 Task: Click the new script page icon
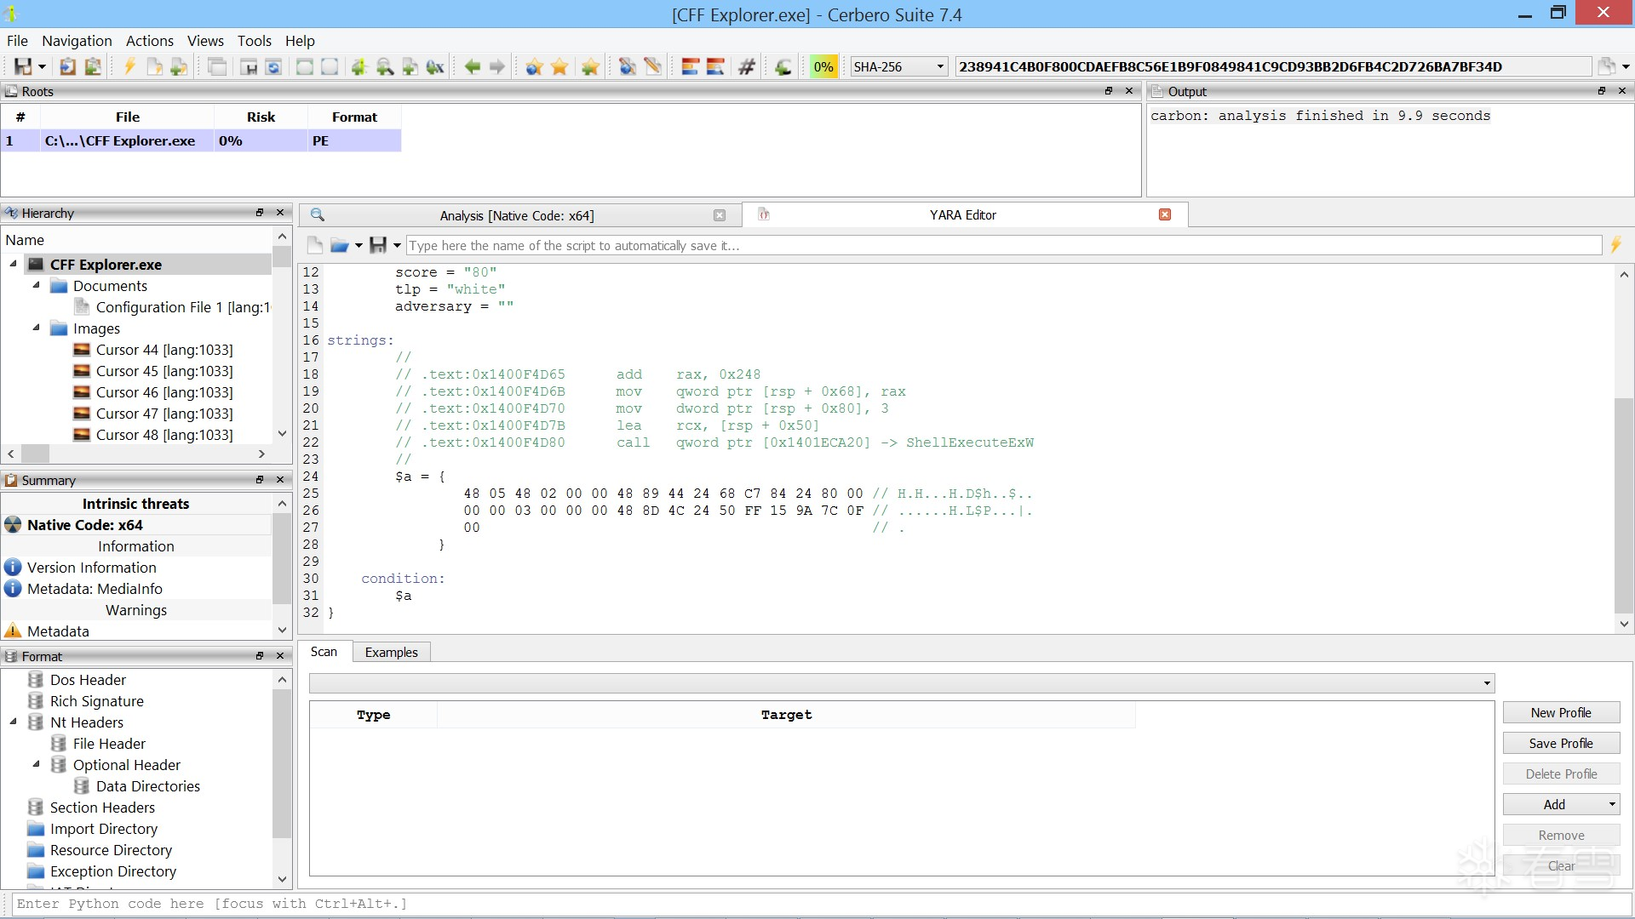coord(314,246)
